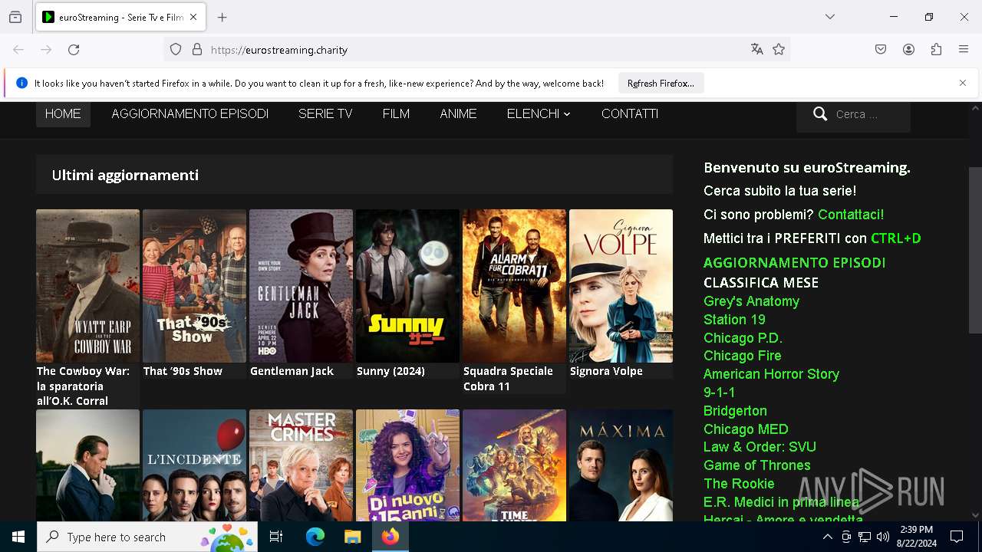Open Squadra Speciale Cobra 11 poster
This screenshot has height=552, width=982.
pos(514,286)
